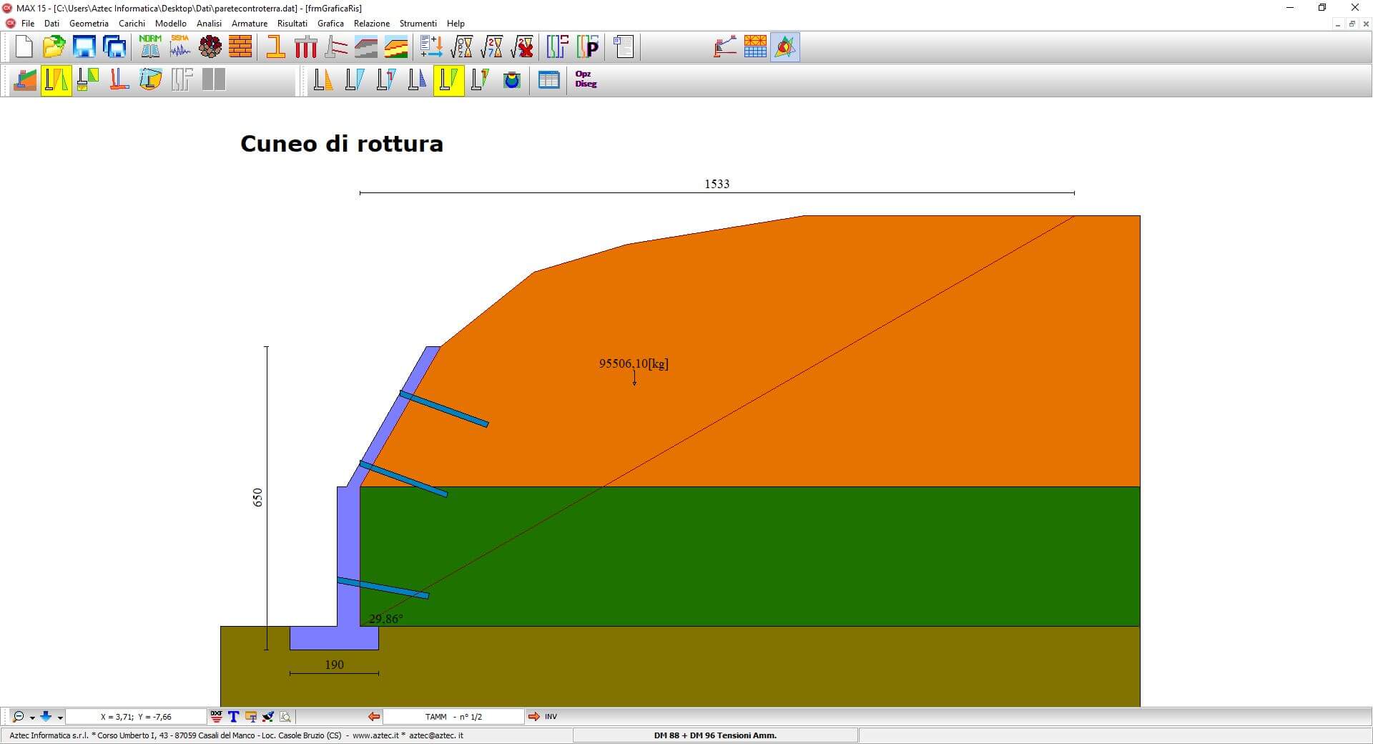The height and width of the screenshot is (744, 1373).
Task: Open the brick wall materials icon
Action: (x=240, y=47)
